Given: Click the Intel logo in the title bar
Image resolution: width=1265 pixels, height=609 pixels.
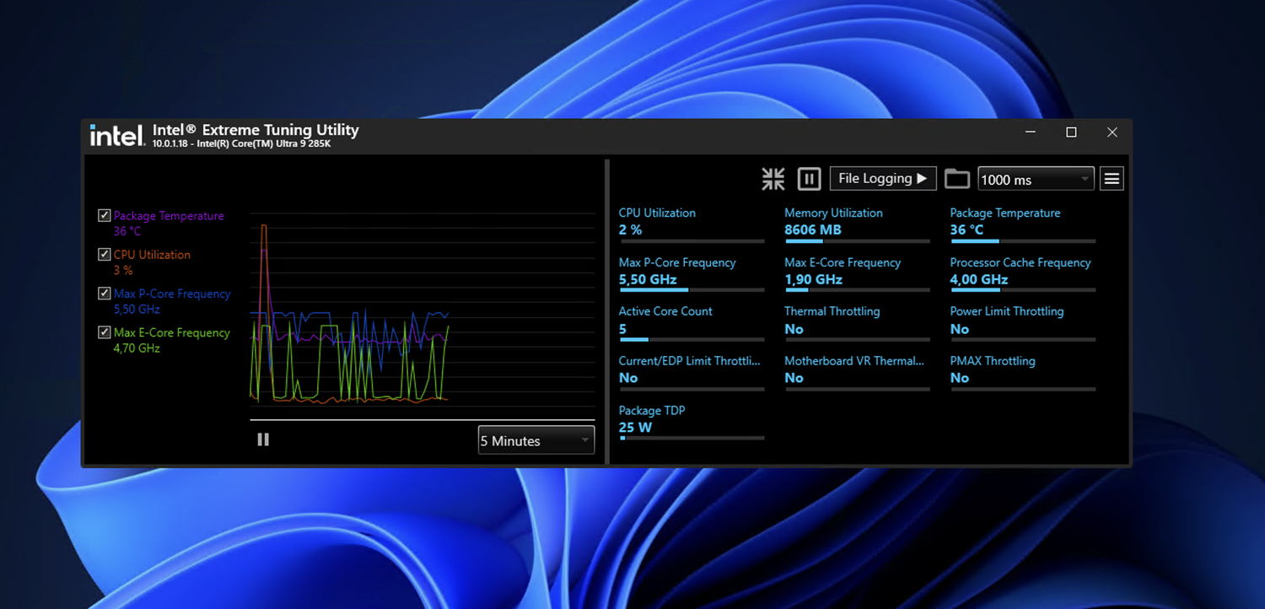Looking at the screenshot, I should tap(117, 135).
